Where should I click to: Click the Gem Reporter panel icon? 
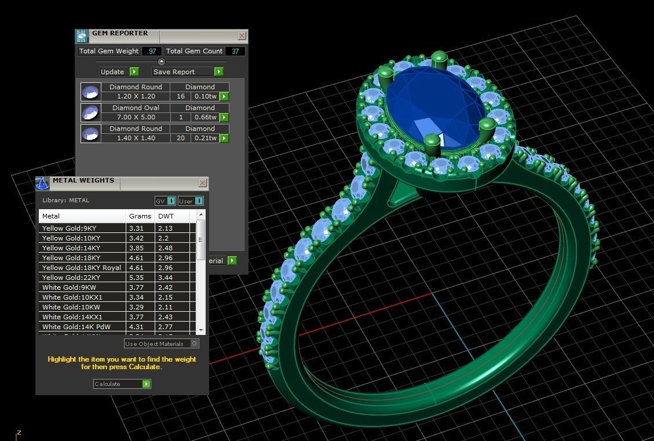(x=82, y=37)
